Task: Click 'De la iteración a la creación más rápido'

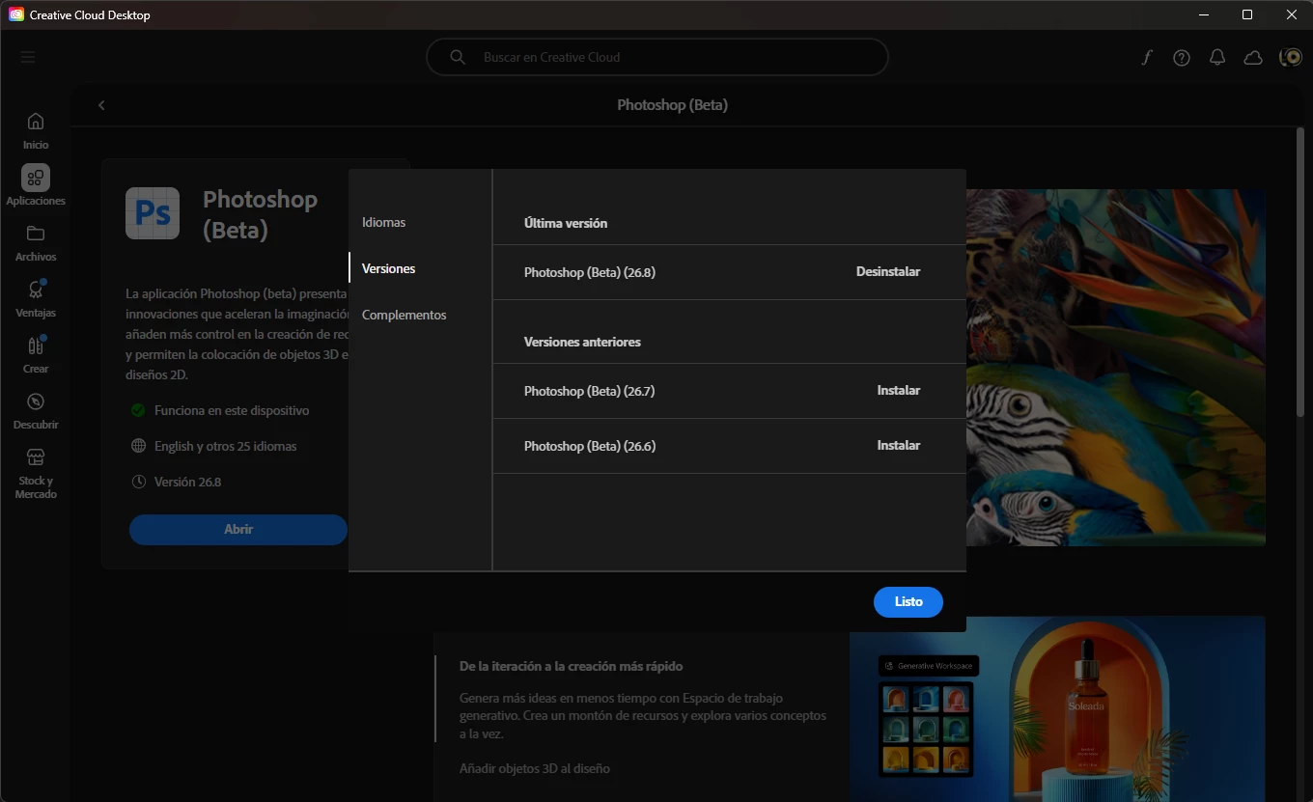Action: (x=572, y=666)
